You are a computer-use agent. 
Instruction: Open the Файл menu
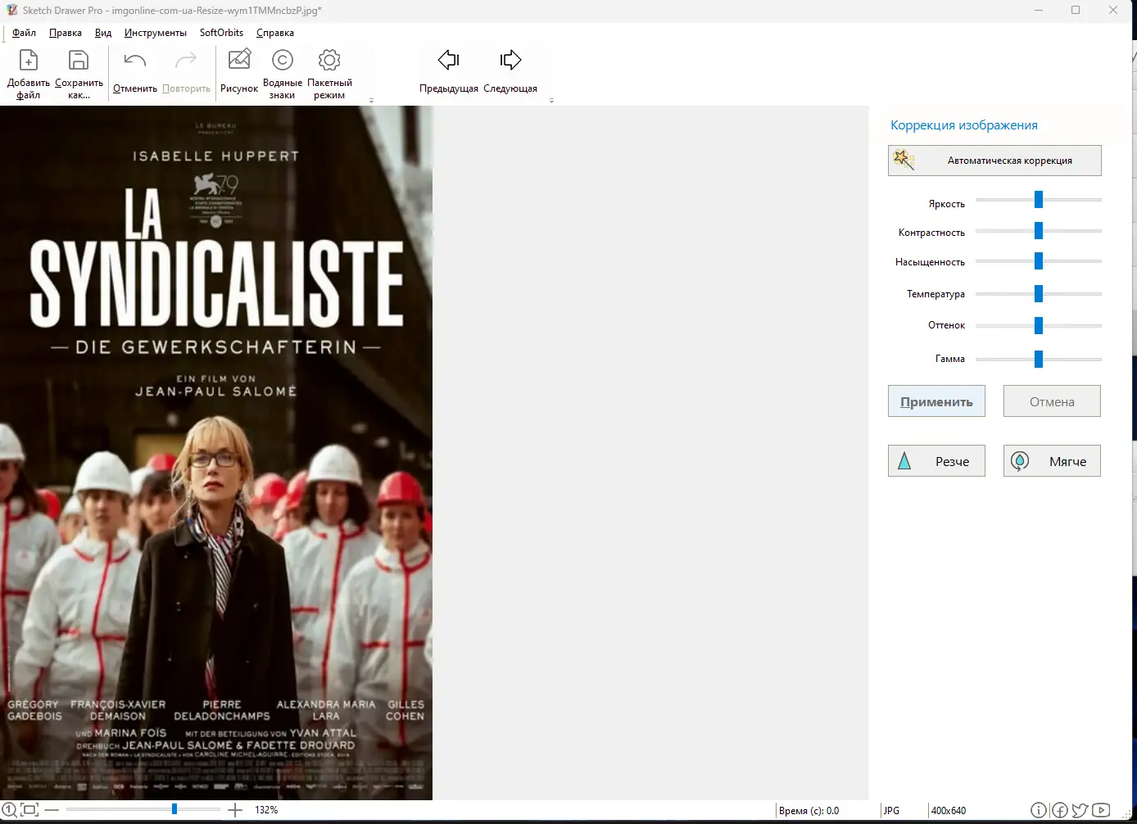24,33
